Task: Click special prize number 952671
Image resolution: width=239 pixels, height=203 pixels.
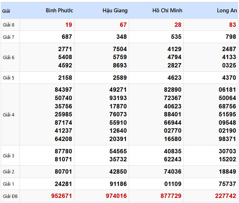Action: pyautogui.click(x=61, y=196)
